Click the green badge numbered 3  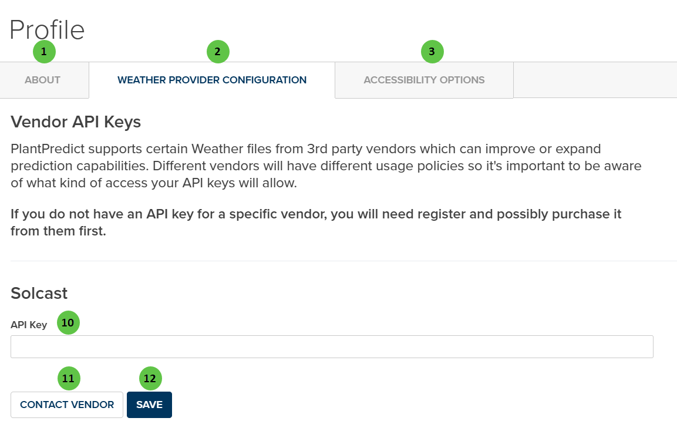[432, 52]
